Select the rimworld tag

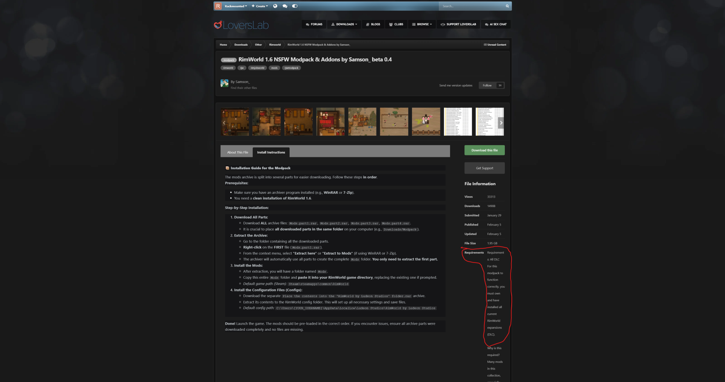point(228,68)
